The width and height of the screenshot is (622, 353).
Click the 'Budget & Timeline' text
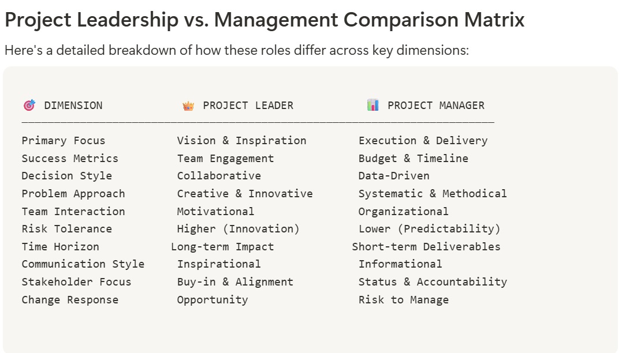coord(413,159)
